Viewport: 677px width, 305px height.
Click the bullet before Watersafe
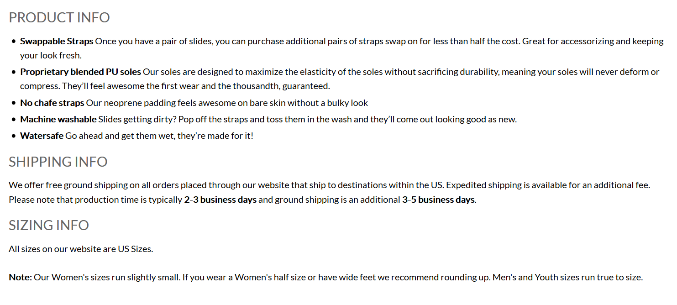[13, 136]
